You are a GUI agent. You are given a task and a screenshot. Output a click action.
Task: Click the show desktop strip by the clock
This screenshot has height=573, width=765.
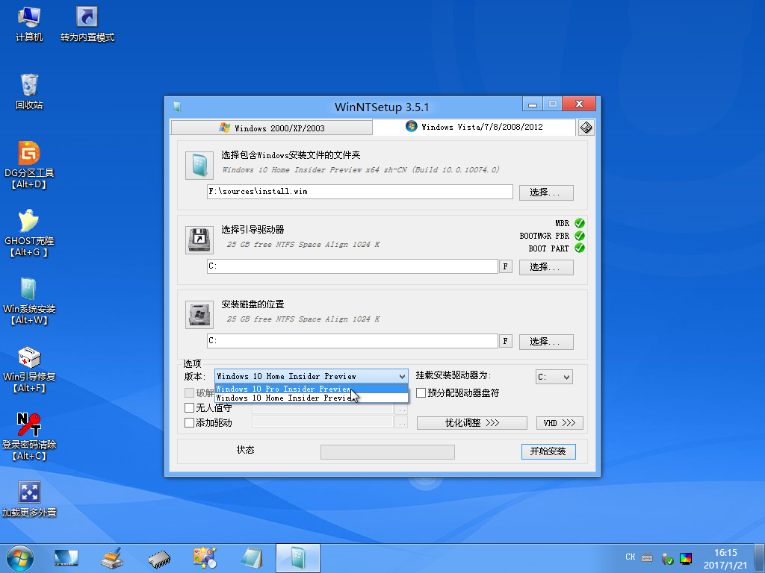[x=760, y=558]
